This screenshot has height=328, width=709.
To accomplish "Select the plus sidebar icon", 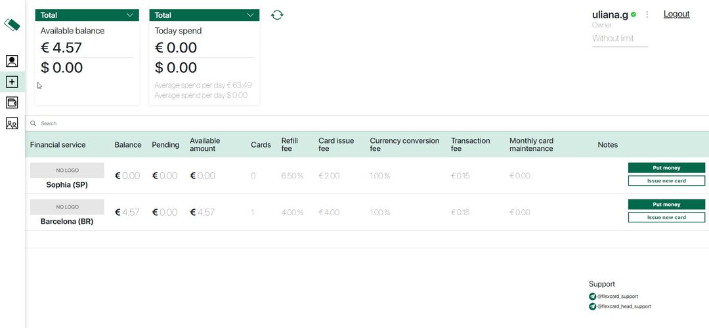I will tap(12, 82).
